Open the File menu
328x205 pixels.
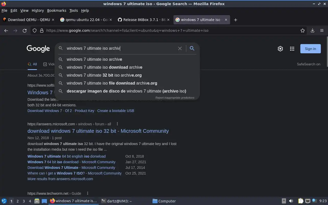tap(4, 11)
